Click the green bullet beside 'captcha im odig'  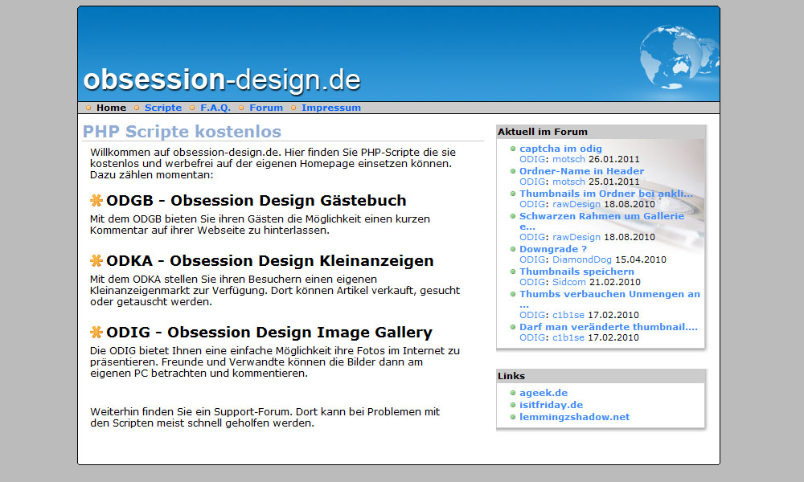[513, 149]
